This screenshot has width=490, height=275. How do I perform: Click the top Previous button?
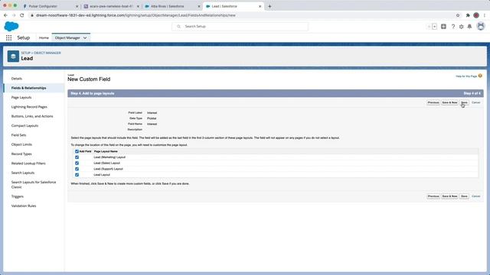pyautogui.click(x=433, y=102)
